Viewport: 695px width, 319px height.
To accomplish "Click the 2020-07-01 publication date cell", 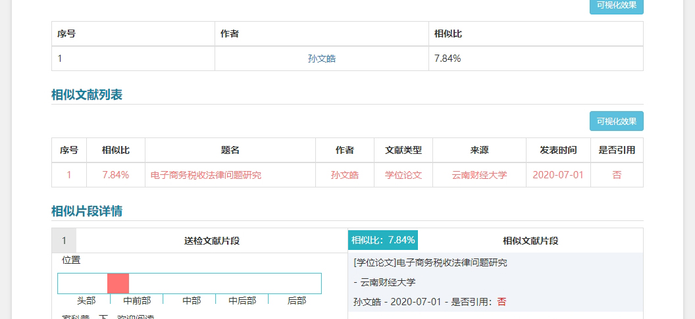I will 558,175.
